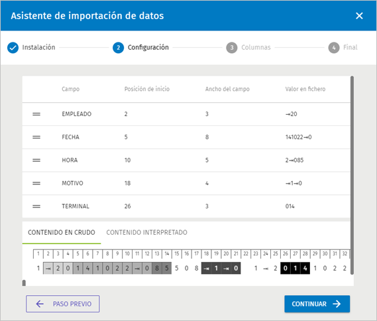Click the Final step label
The height and width of the screenshot is (321, 377).
tap(350, 47)
